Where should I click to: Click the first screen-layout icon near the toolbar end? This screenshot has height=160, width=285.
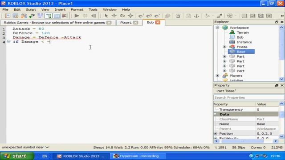click(x=244, y=16)
